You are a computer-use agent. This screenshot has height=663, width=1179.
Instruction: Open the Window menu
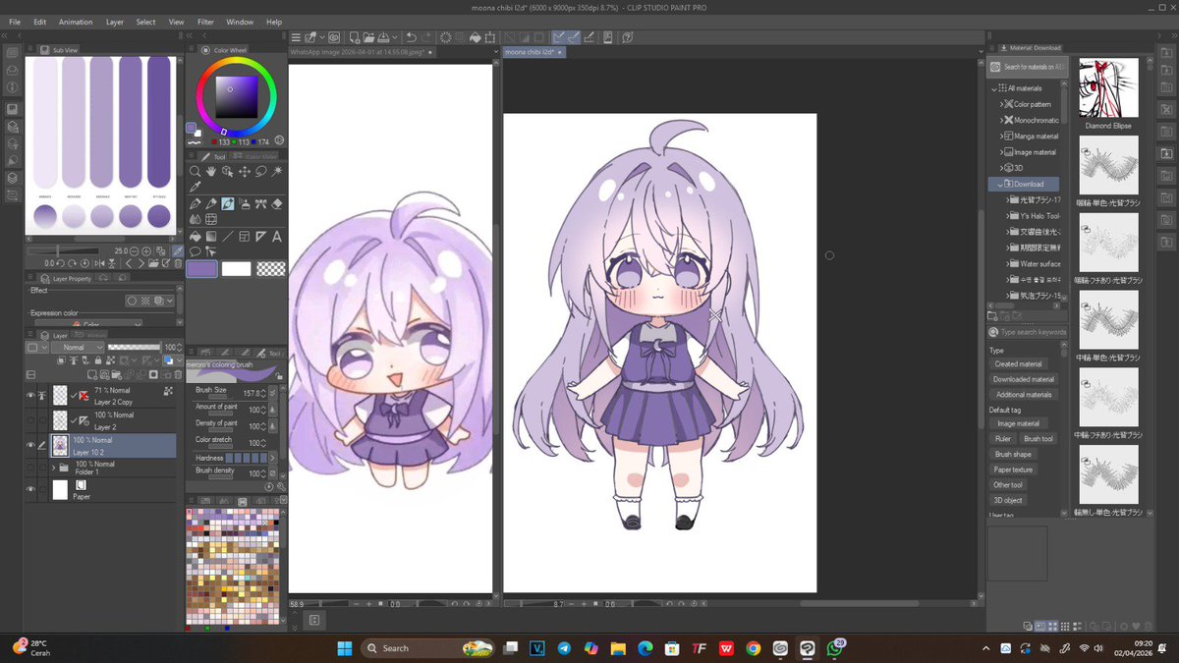pos(239,22)
